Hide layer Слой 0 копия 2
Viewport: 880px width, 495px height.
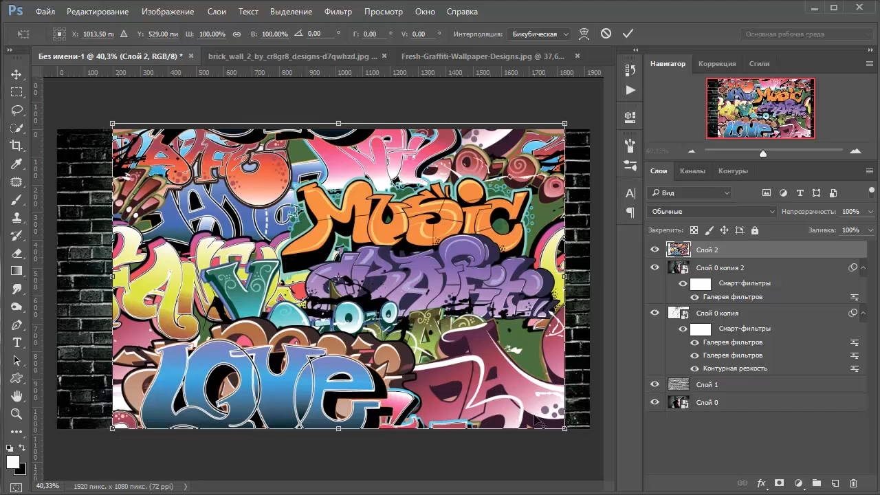(x=654, y=267)
